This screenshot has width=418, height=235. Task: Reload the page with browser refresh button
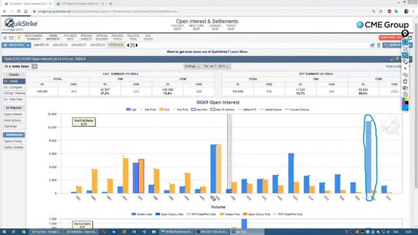19,12
